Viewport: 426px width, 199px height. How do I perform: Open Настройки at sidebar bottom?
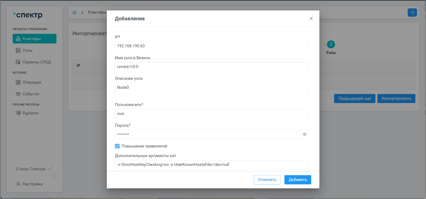32,184
